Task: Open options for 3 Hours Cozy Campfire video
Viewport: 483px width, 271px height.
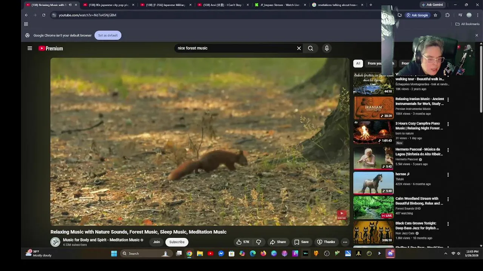Action: pos(448,124)
